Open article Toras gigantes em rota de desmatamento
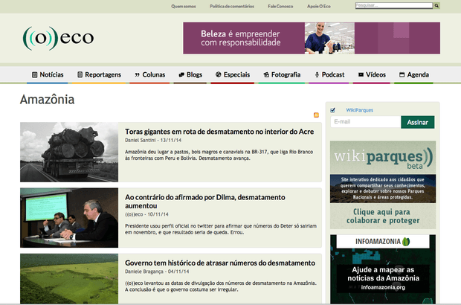 pos(219,132)
